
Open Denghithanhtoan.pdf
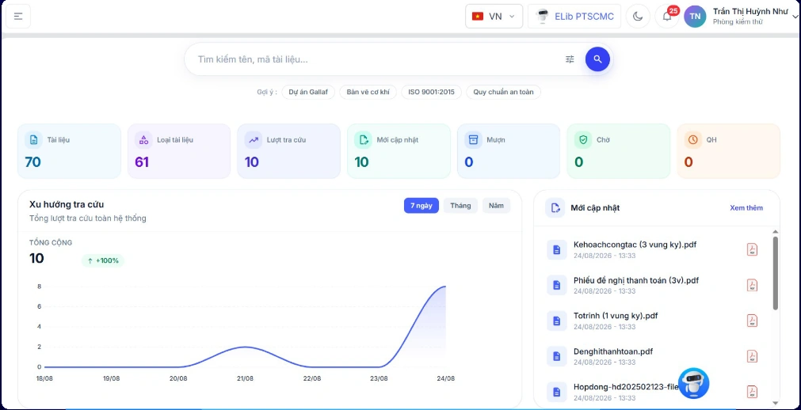click(x=613, y=351)
